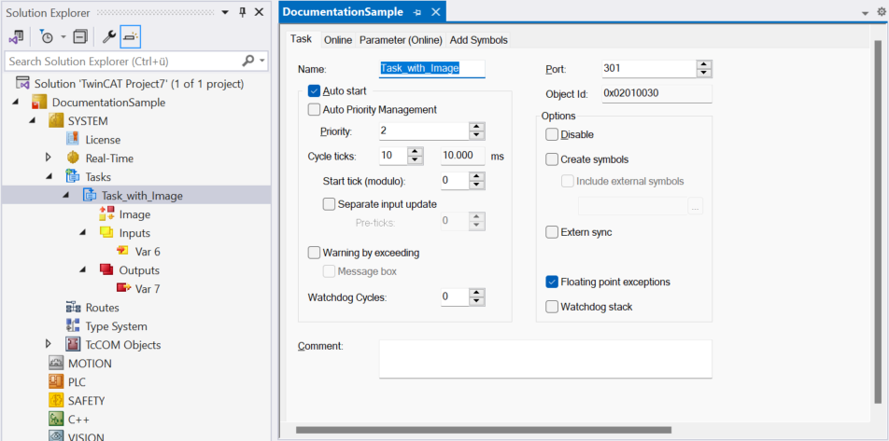Enable Auto Priority Management
Image resolution: width=889 pixels, height=441 pixels.
pyautogui.click(x=314, y=110)
